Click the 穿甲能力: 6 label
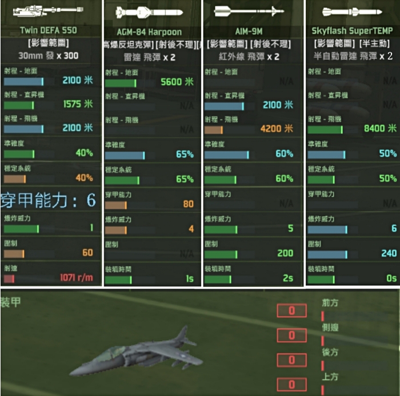Image resolution: width=400 pixels, height=396 pixels. (x=48, y=200)
